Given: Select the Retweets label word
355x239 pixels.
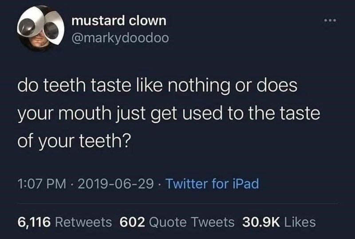Looking at the screenshot, I should tap(83, 222).
